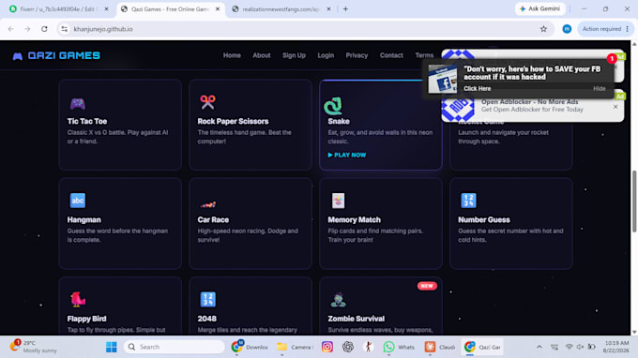This screenshot has height=358, width=638.
Task: Open Chrome three-dot menu
Action: [628, 29]
